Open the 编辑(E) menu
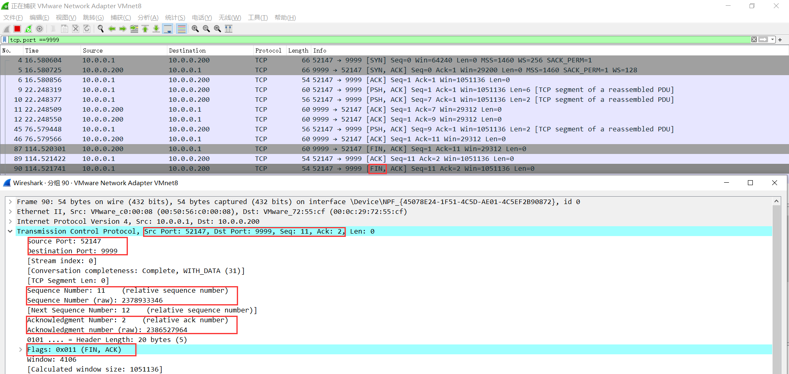The width and height of the screenshot is (789, 374). coord(39,18)
